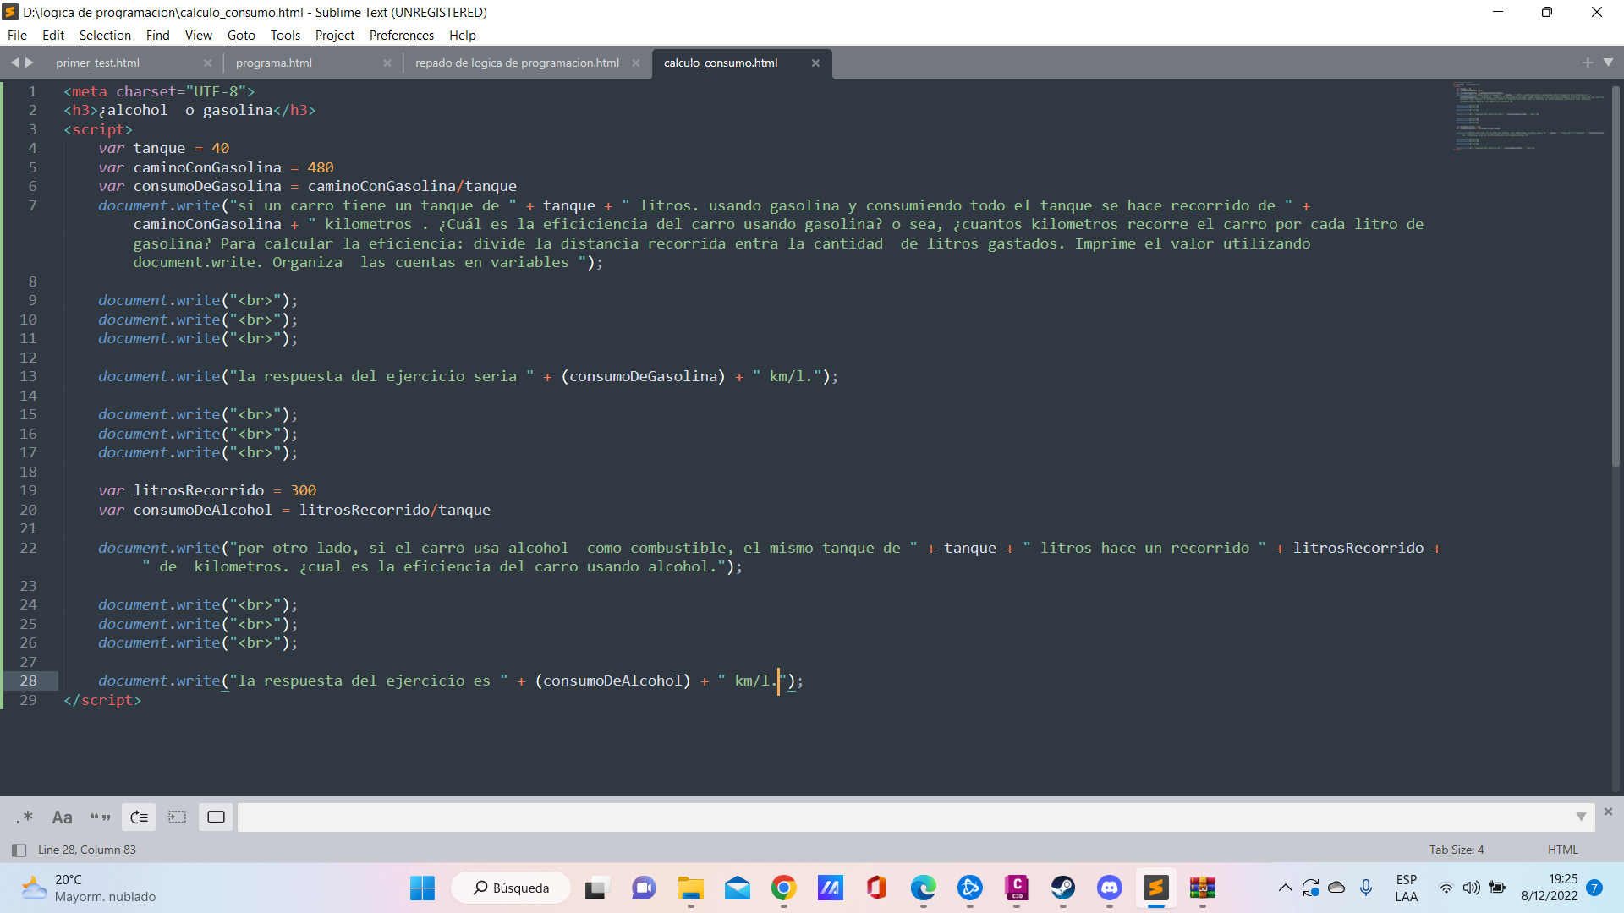Click Line 28, Column 83 status text
The image size is (1624, 913).
coord(86,850)
